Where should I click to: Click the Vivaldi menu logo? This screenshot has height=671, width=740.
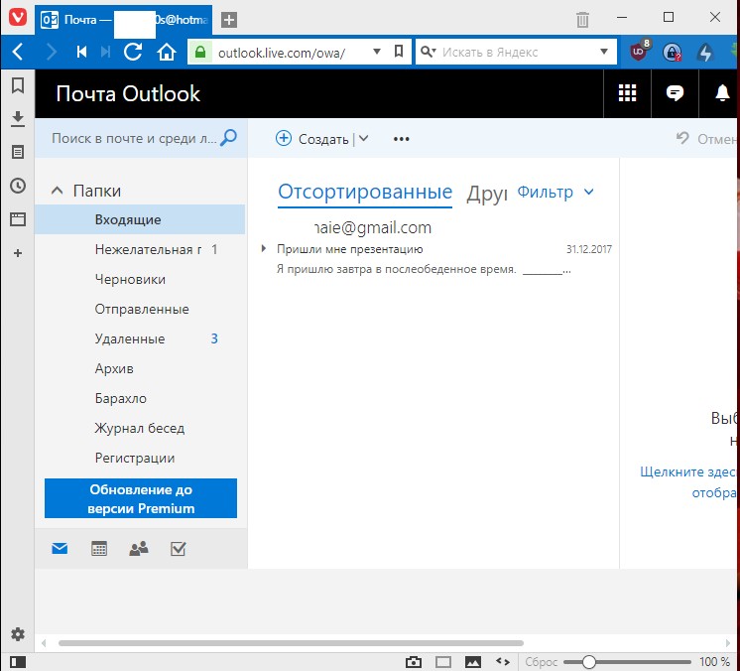tap(18, 18)
